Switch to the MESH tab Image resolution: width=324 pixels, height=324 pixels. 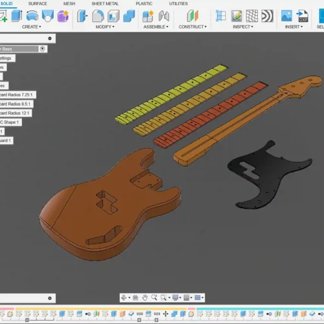click(69, 4)
